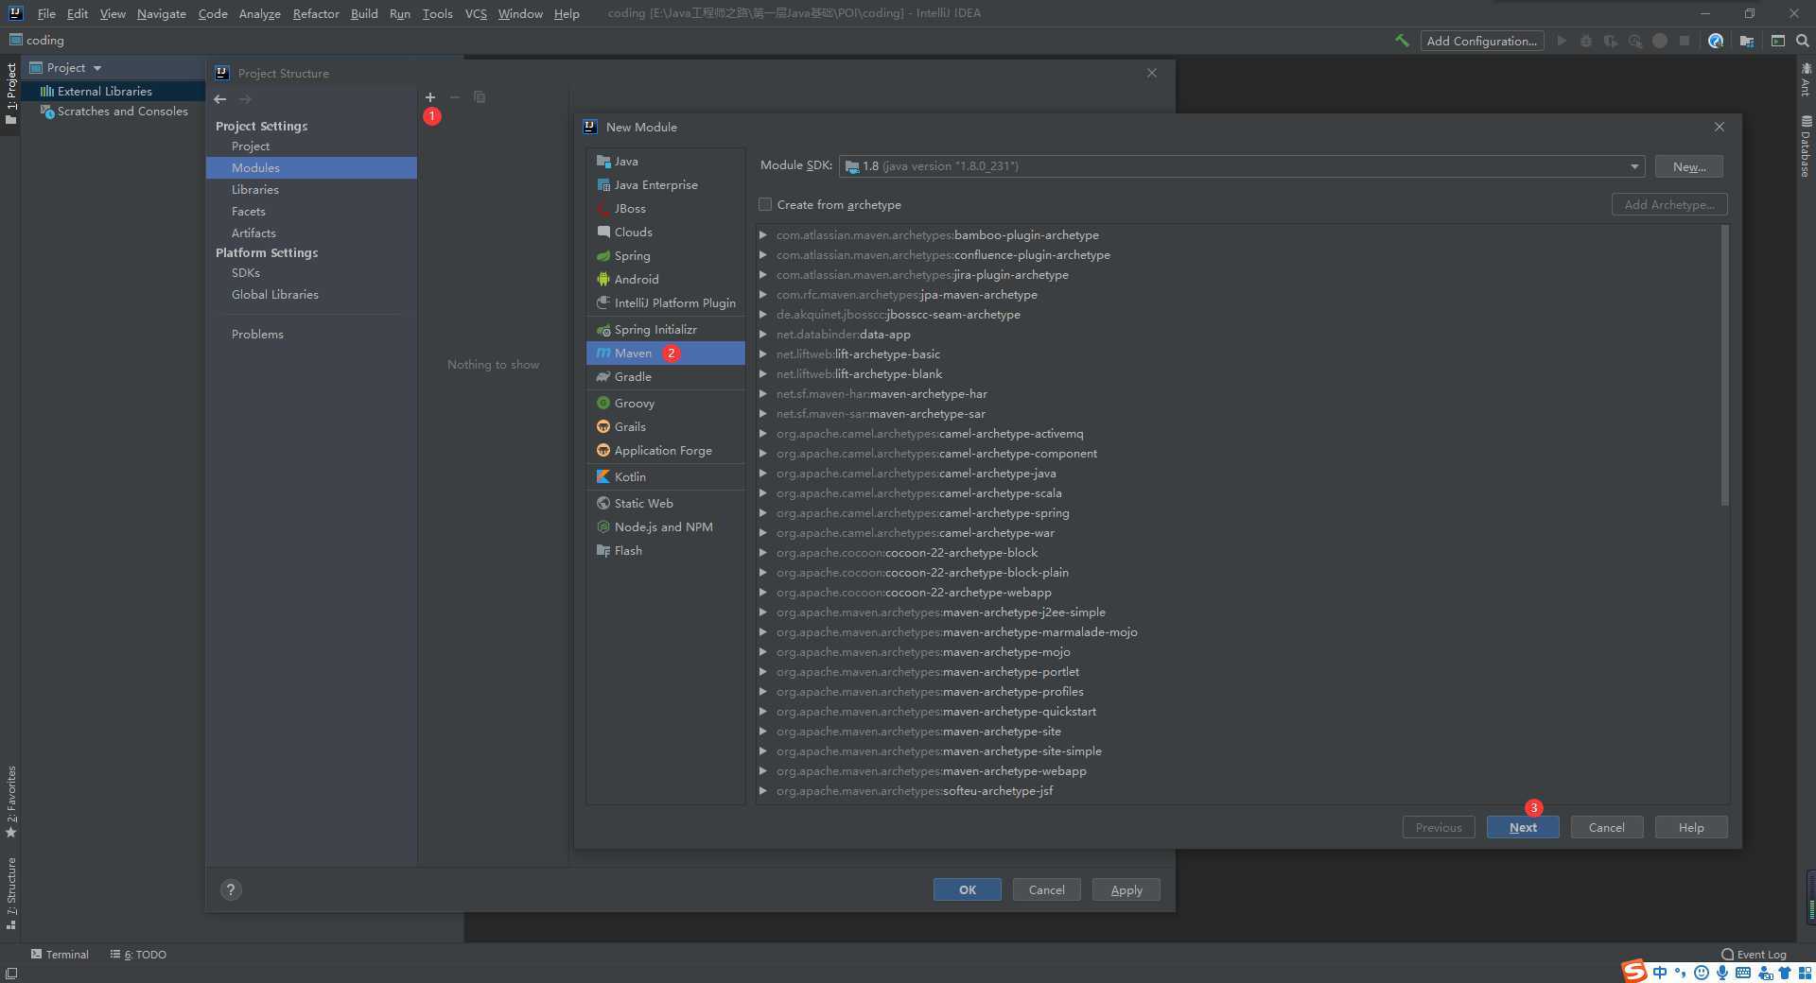Viewport: 1816px width, 983px height.
Task: Select Groovy module type
Action: pyautogui.click(x=666, y=404)
